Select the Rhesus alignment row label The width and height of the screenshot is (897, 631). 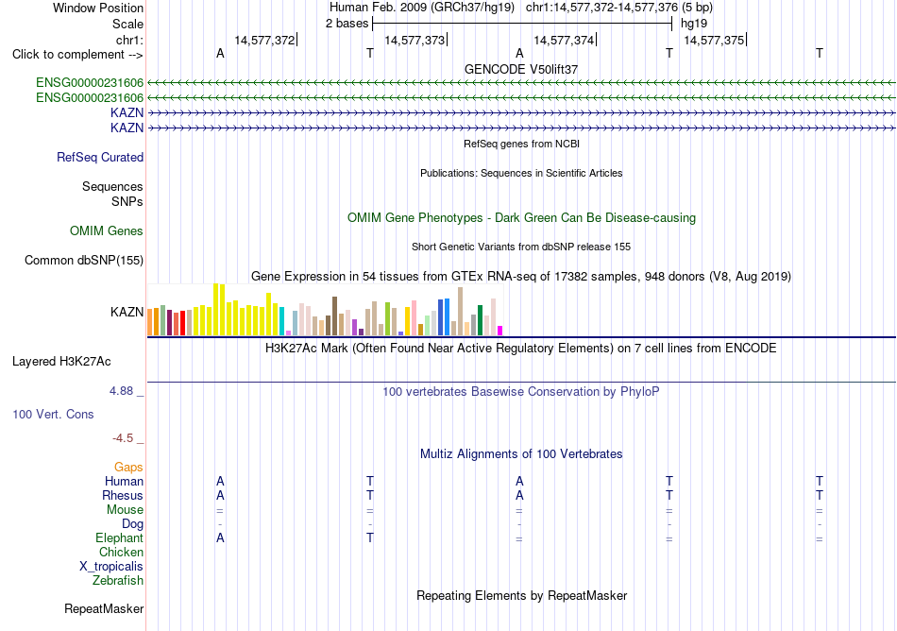(x=123, y=495)
